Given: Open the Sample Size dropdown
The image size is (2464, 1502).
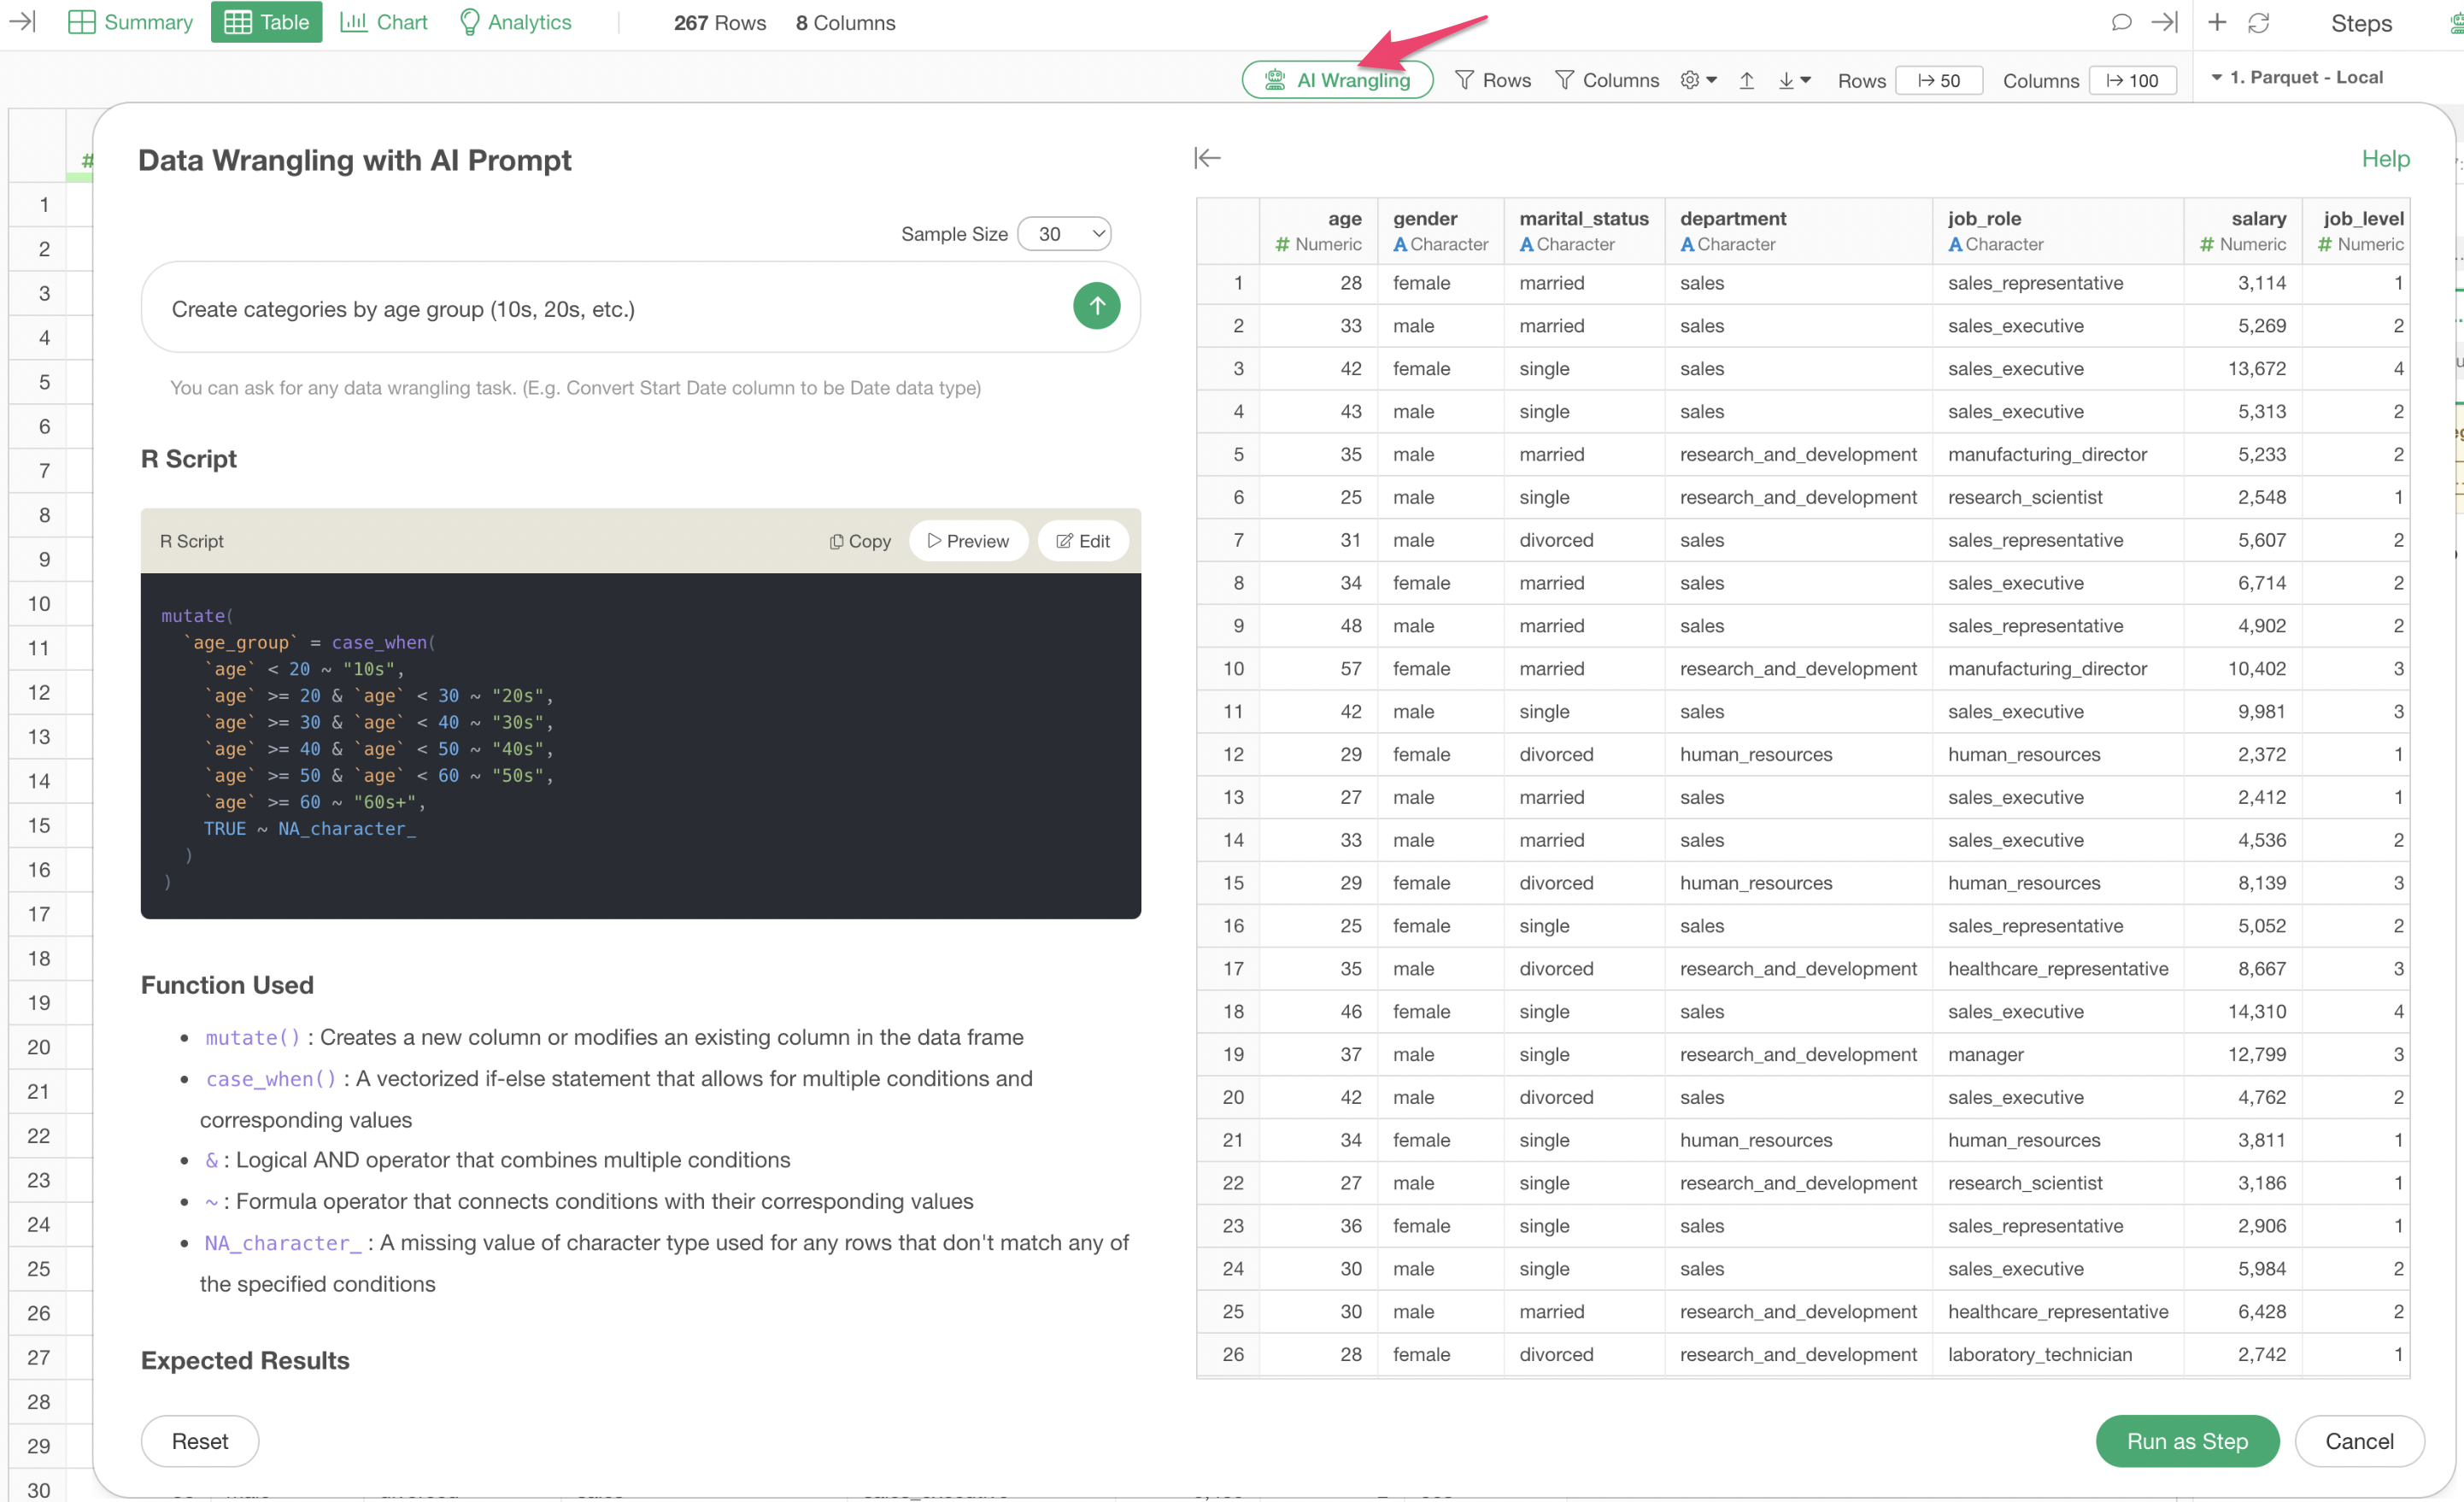Looking at the screenshot, I should click(x=1064, y=234).
